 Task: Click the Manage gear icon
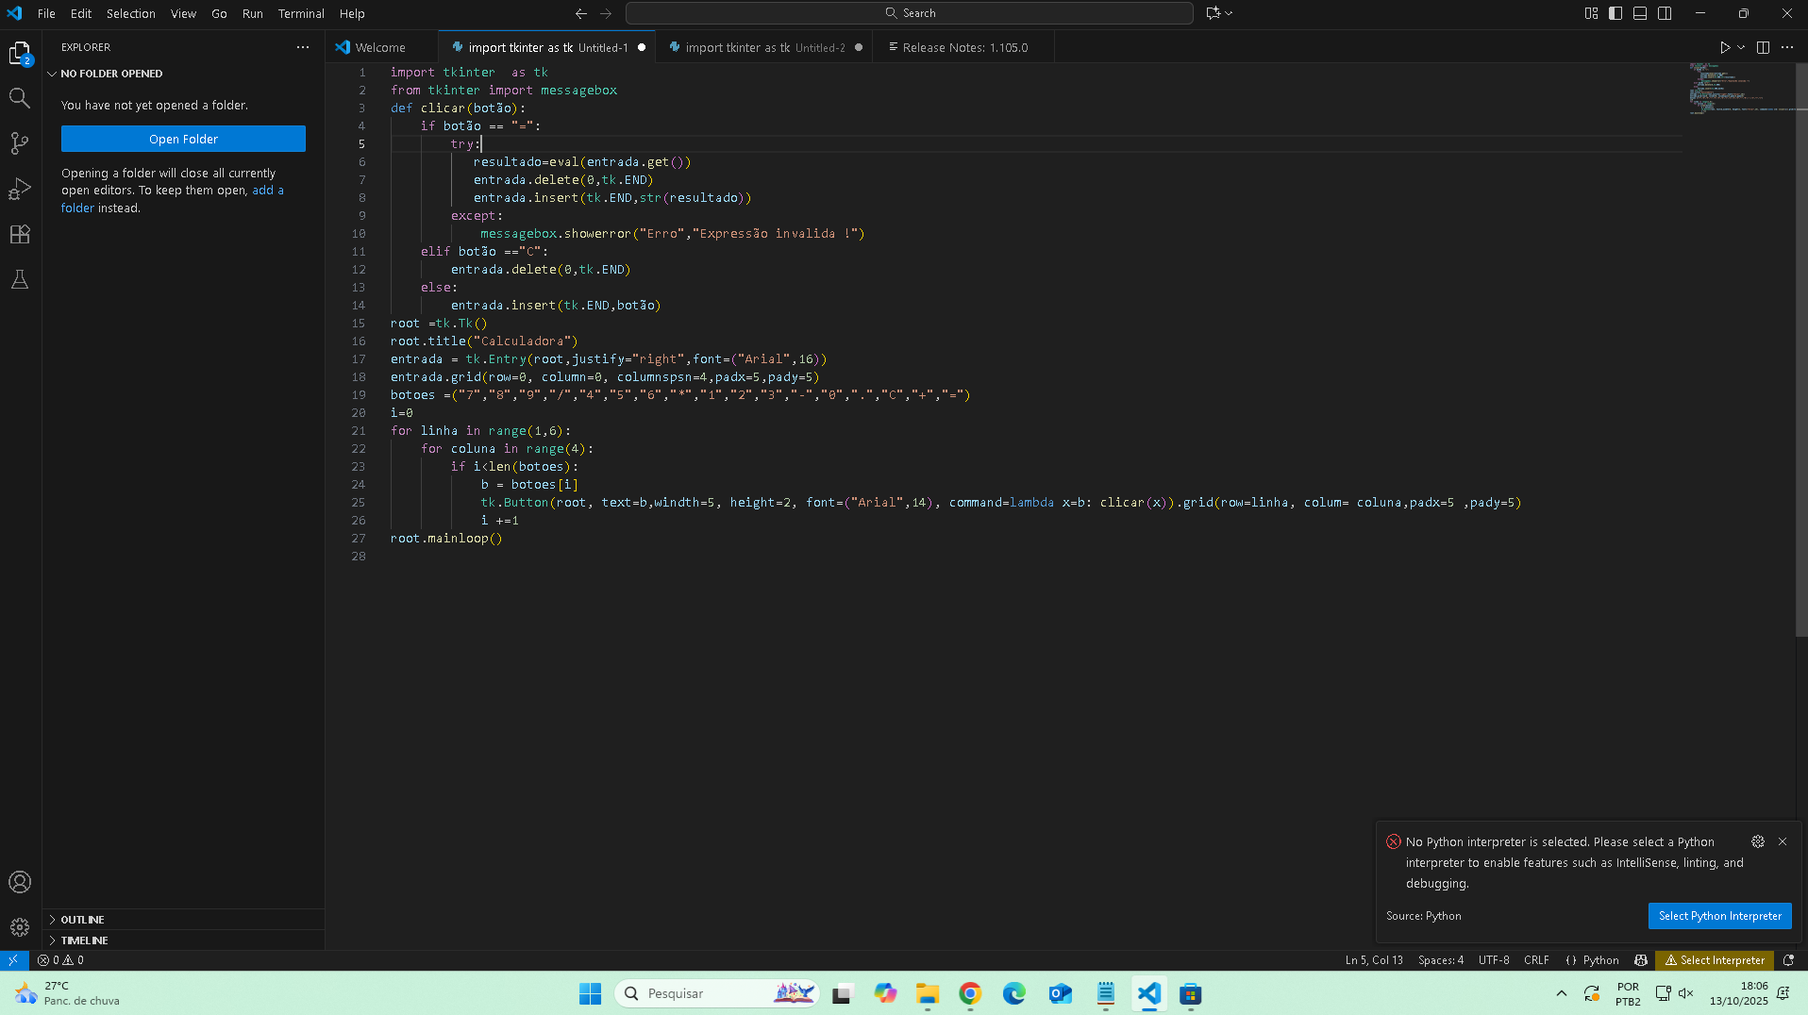20,927
